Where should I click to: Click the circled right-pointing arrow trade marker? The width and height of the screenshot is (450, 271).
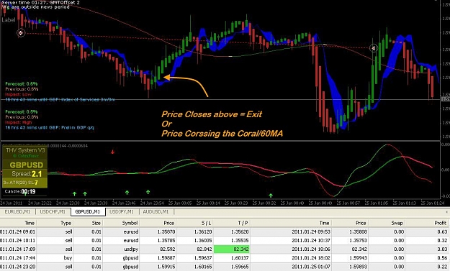coord(21,33)
